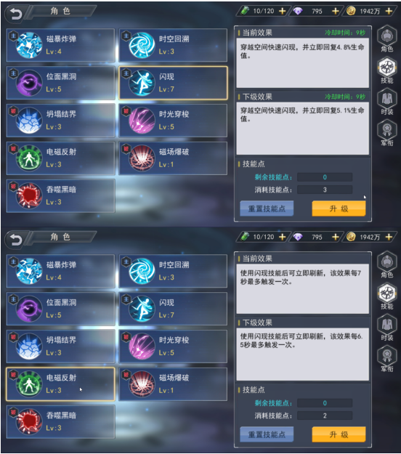
Task: Open 角色 sidebar tab in the upper screen
Action: tap(386, 38)
